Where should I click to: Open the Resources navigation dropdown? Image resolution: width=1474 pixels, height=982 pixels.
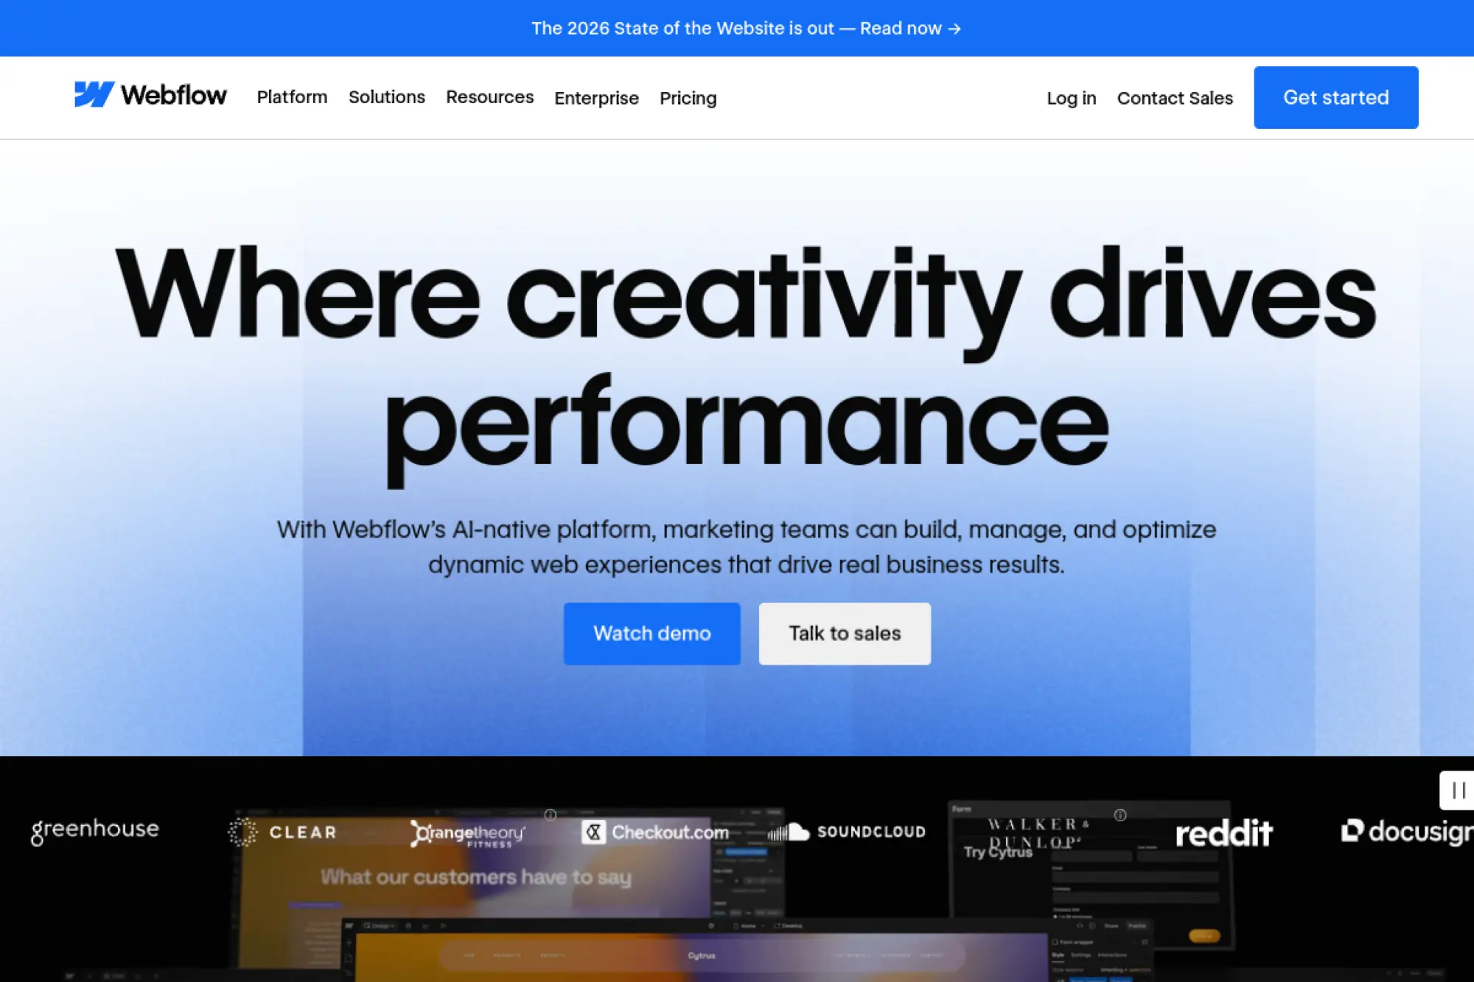click(x=489, y=97)
